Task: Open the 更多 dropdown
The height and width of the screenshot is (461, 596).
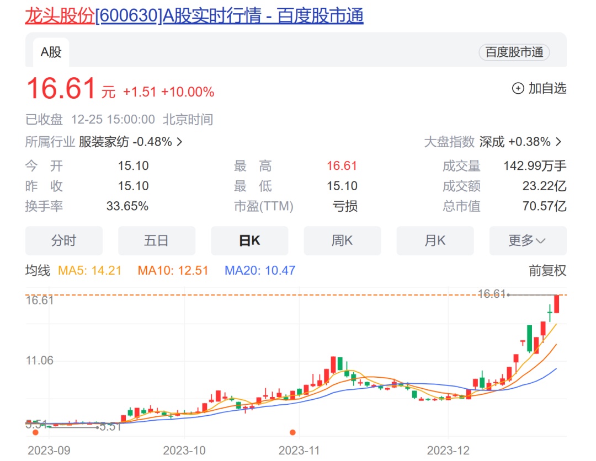Action: (528, 240)
